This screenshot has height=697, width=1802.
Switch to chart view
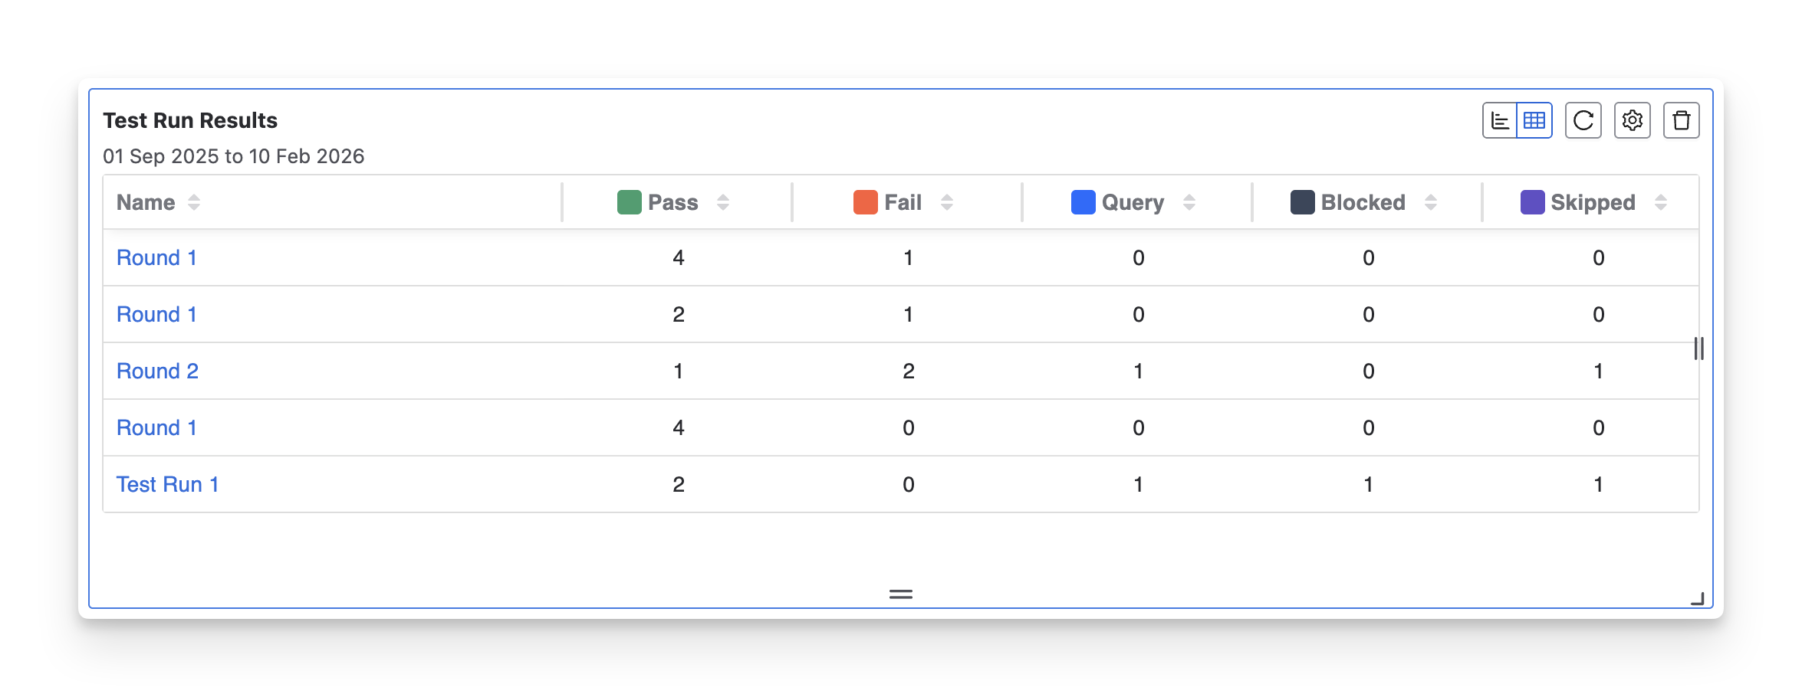tap(1500, 121)
